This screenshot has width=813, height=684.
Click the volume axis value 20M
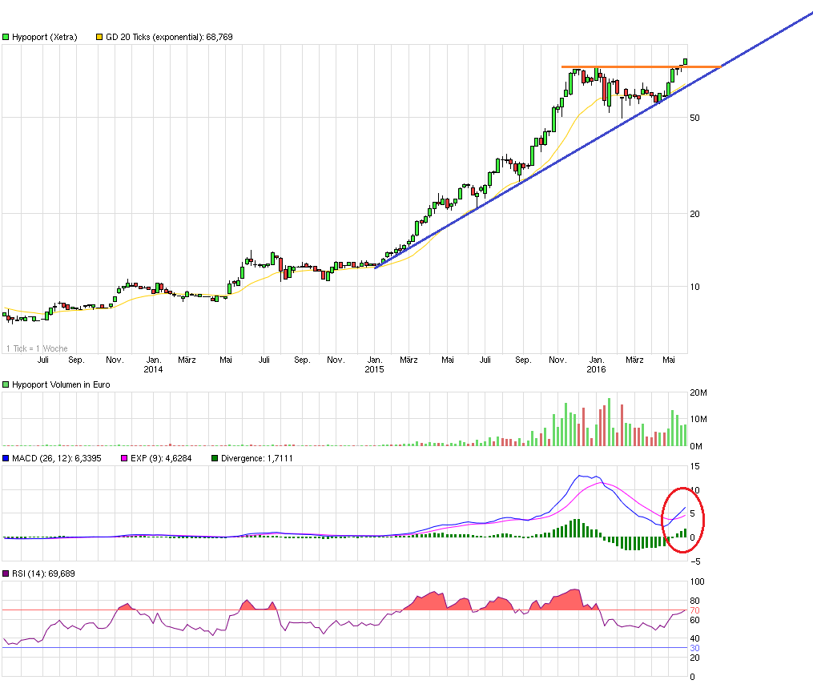[698, 392]
